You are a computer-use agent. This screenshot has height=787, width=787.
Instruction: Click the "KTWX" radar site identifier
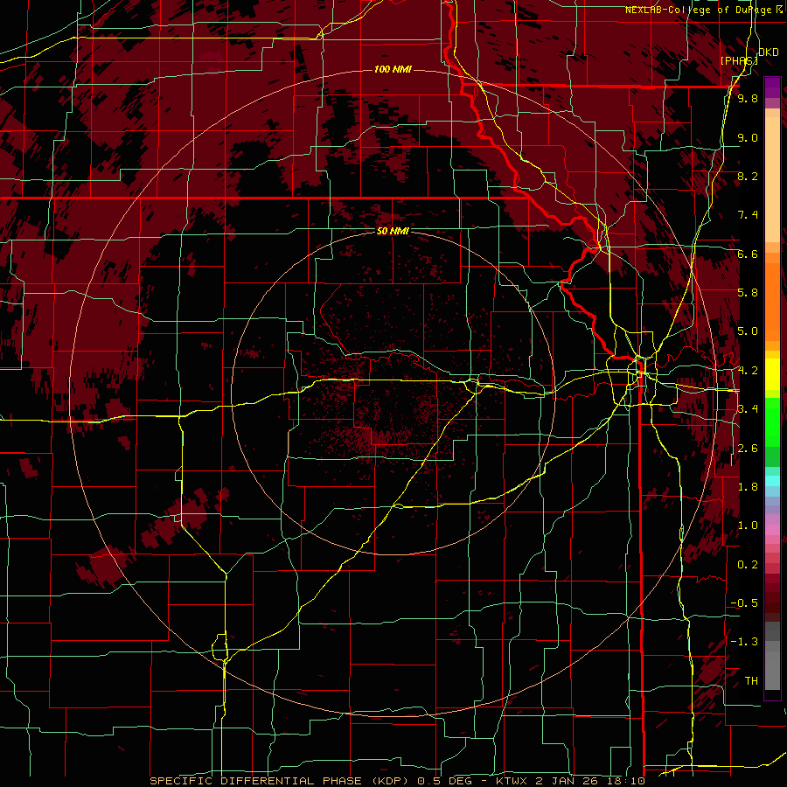tap(513, 781)
